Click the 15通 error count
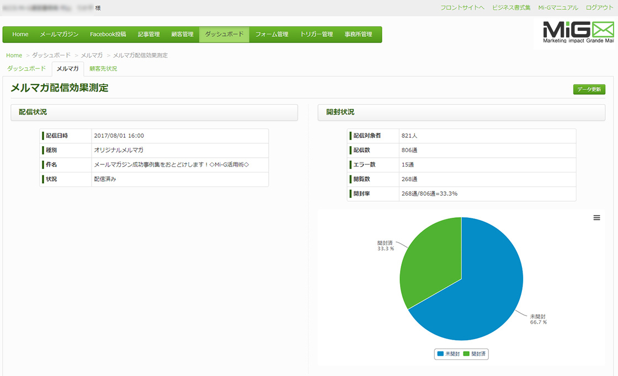 (408, 165)
